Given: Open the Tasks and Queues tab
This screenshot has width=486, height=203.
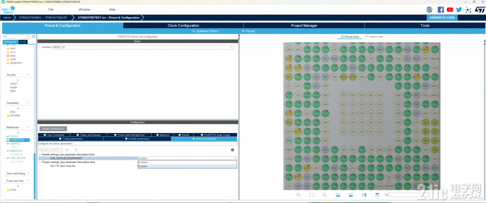Looking at the screenshot, I should coord(88,135).
